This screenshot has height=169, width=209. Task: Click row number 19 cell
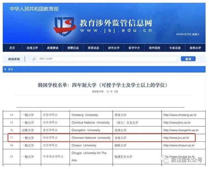[x=12, y=157]
